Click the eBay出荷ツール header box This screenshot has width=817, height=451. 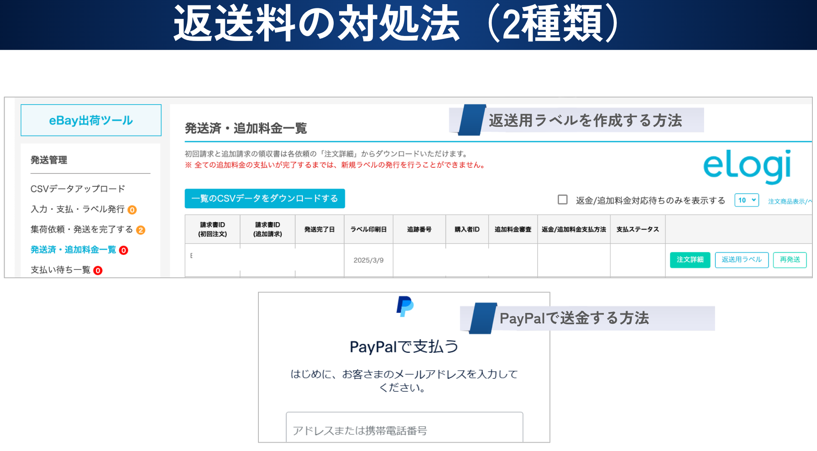[x=91, y=120]
